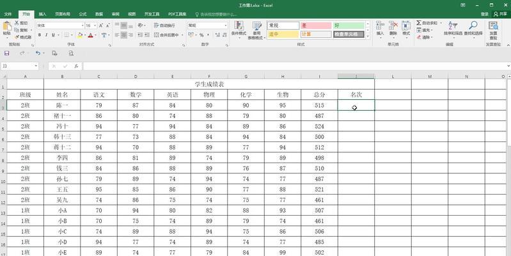Open the number format 常规 dropdown
This screenshot has height=256, width=511.
click(226, 26)
